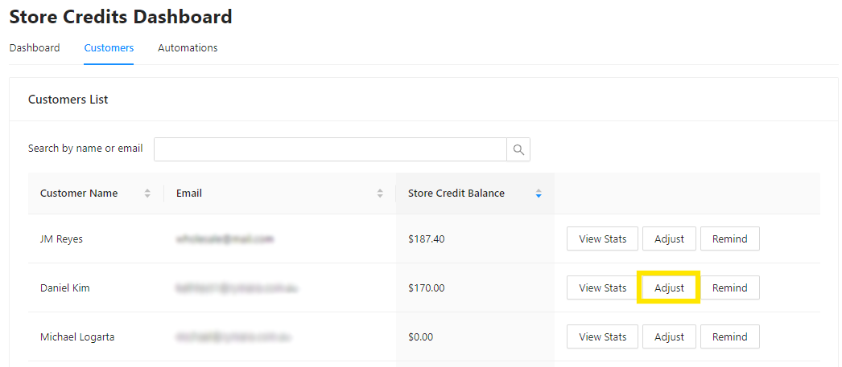Sort by Store Credit Balance arrows

pos(539,194)
